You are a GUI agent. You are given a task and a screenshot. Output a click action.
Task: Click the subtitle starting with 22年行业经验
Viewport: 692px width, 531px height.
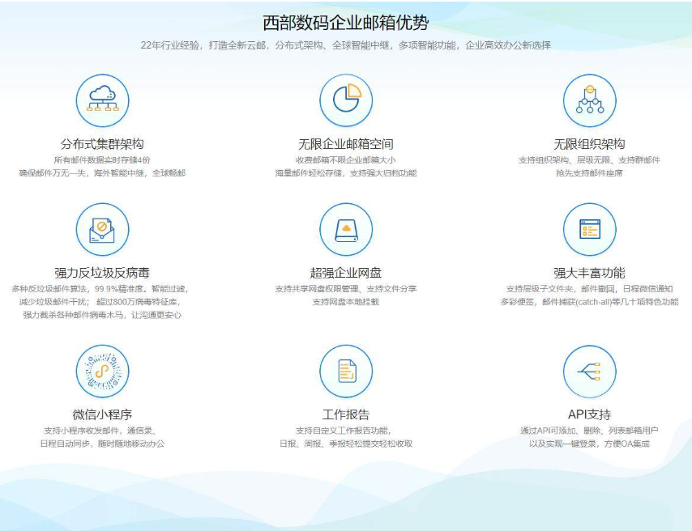point(346,45)
